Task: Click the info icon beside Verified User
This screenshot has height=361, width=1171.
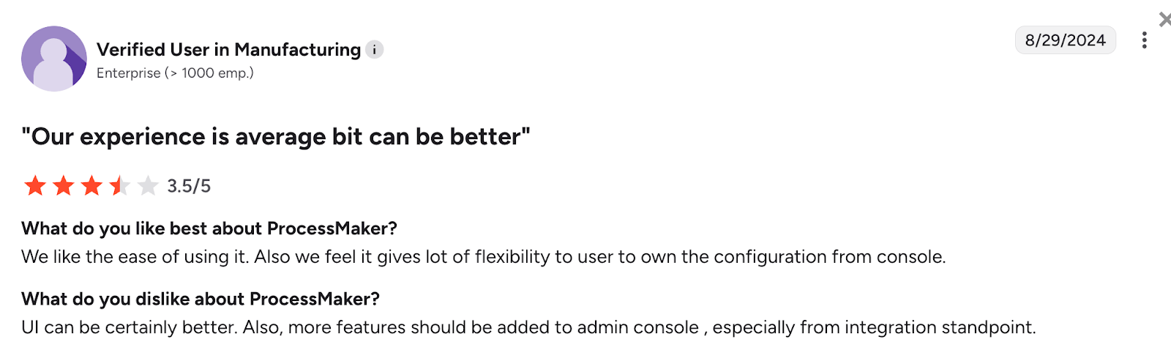Action: tap(374, 49)
